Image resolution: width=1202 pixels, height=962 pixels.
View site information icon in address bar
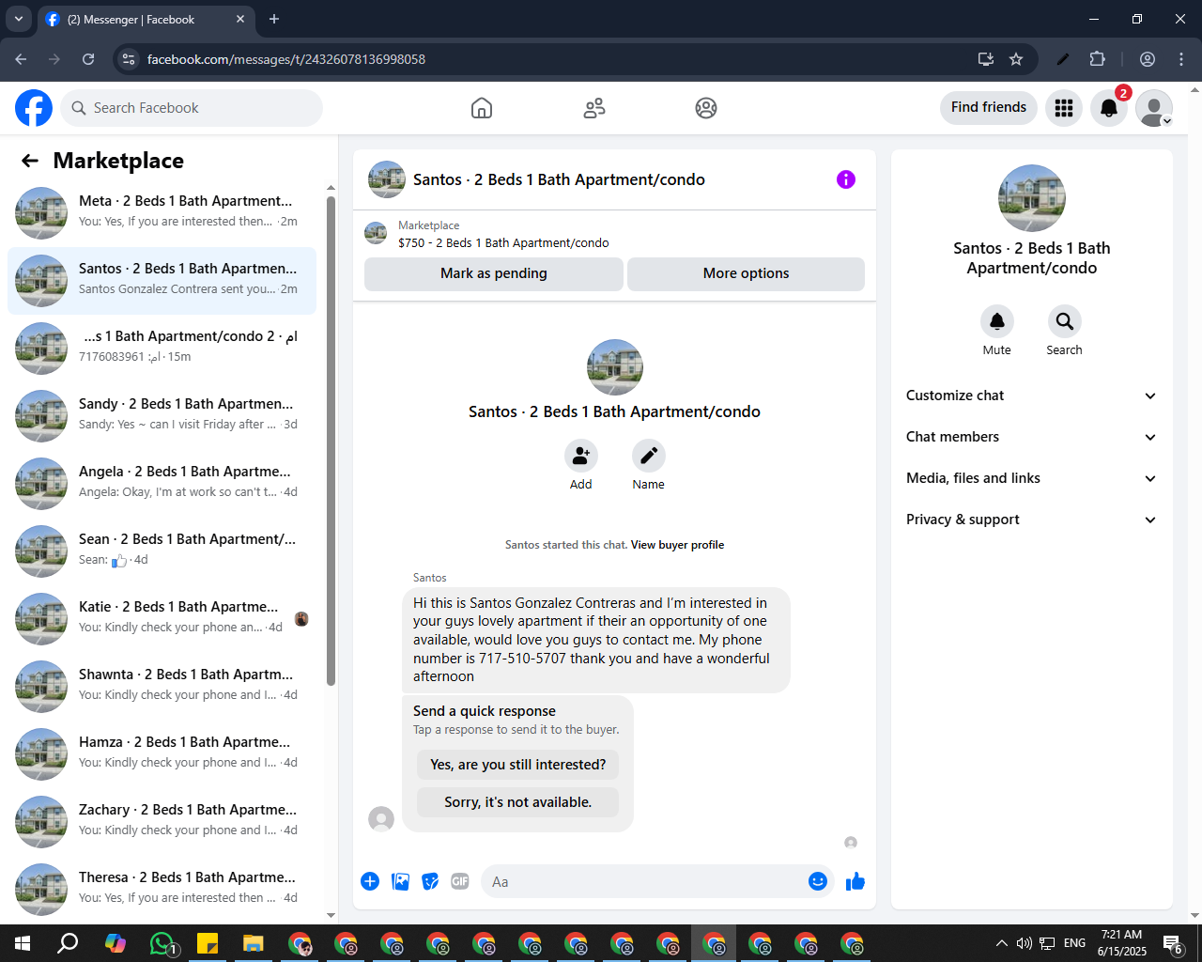[129, 59]
